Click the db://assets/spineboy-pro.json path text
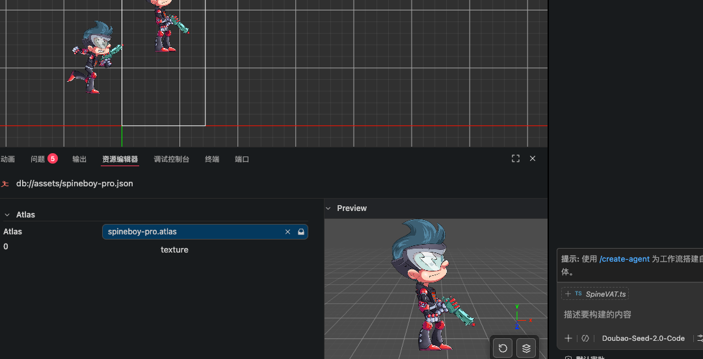 tap(74, 184)
